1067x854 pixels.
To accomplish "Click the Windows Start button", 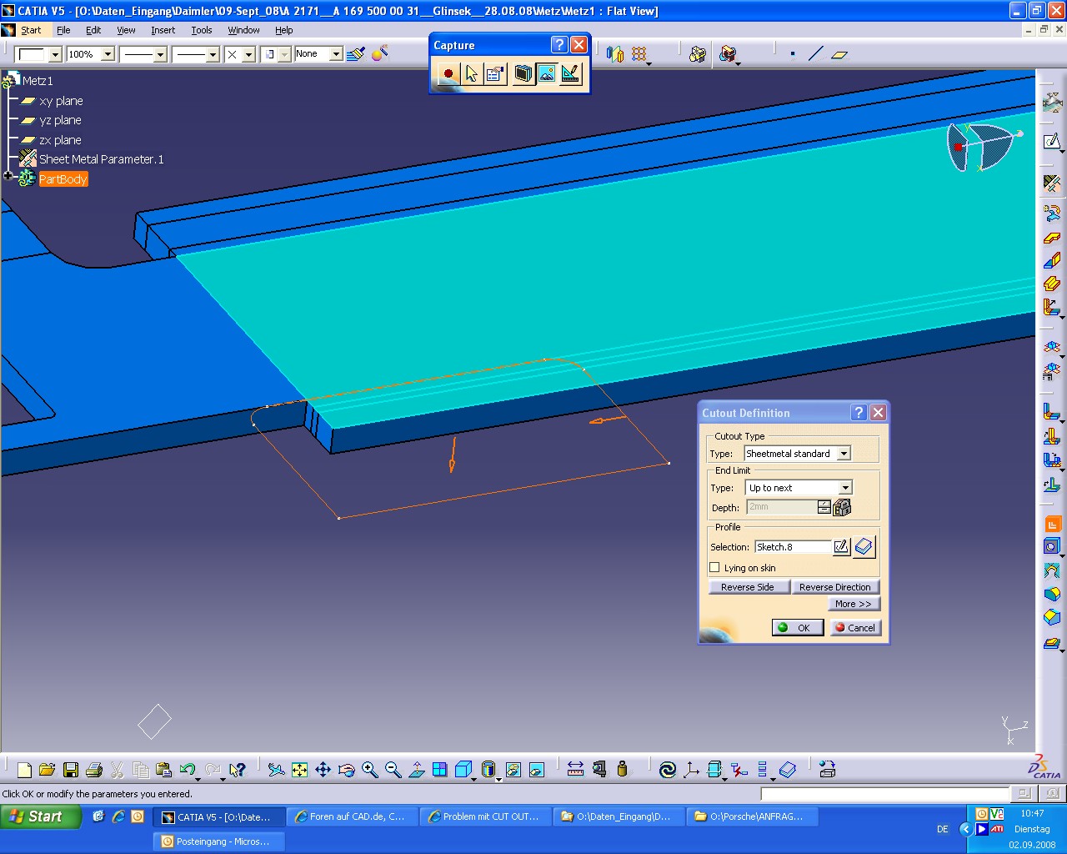I will (x=41, y=817).
